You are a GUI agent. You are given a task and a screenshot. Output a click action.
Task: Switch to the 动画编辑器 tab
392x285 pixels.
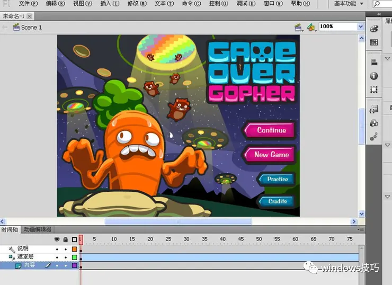click(x=37, y=229)
